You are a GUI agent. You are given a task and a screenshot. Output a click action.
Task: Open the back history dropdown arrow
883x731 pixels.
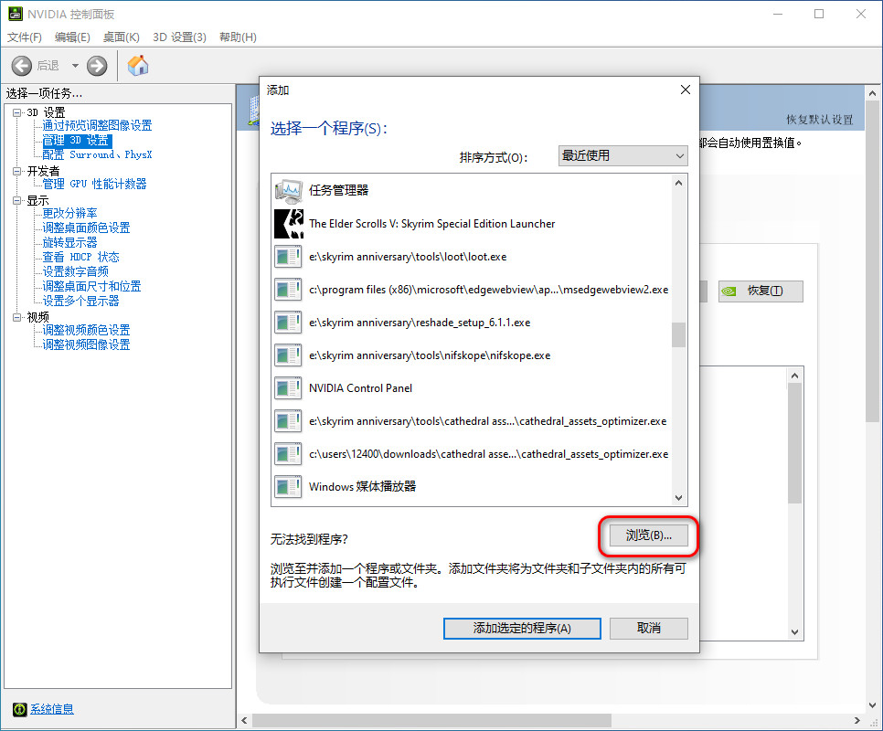click(75, 66)
